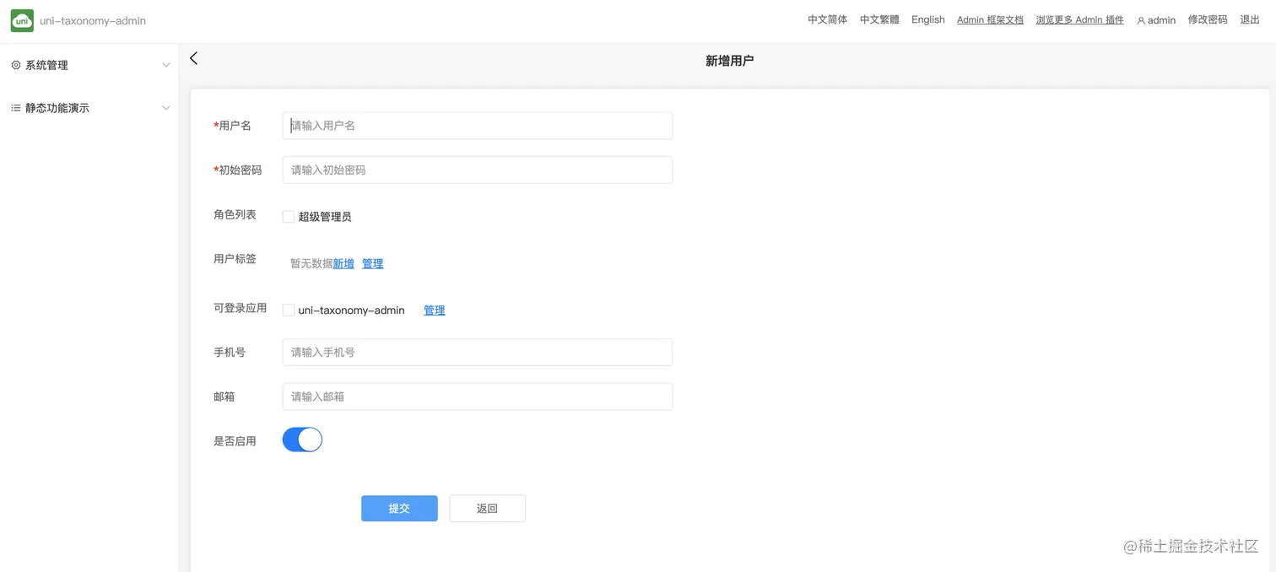Click 退出 to log out
The width and height of the screenshot is (1276, 572).
coord(1249,19)
